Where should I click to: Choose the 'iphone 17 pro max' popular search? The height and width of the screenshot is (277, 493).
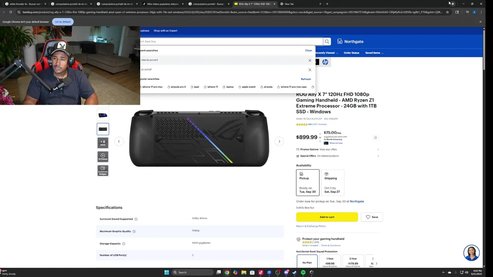point(151,87)
